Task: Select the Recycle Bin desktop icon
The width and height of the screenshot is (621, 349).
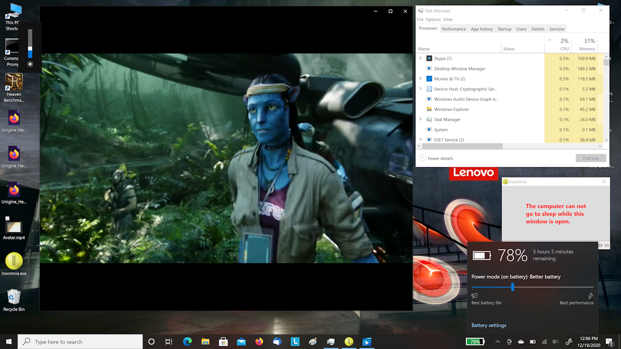Action: point(14,301)
